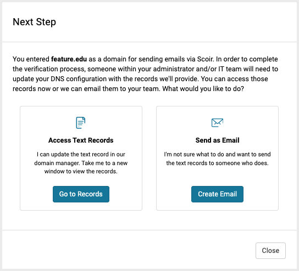Click 'window to view the records' text line
Image resolution: width=299 pixels, height=271 pixels.
[81, 171]
